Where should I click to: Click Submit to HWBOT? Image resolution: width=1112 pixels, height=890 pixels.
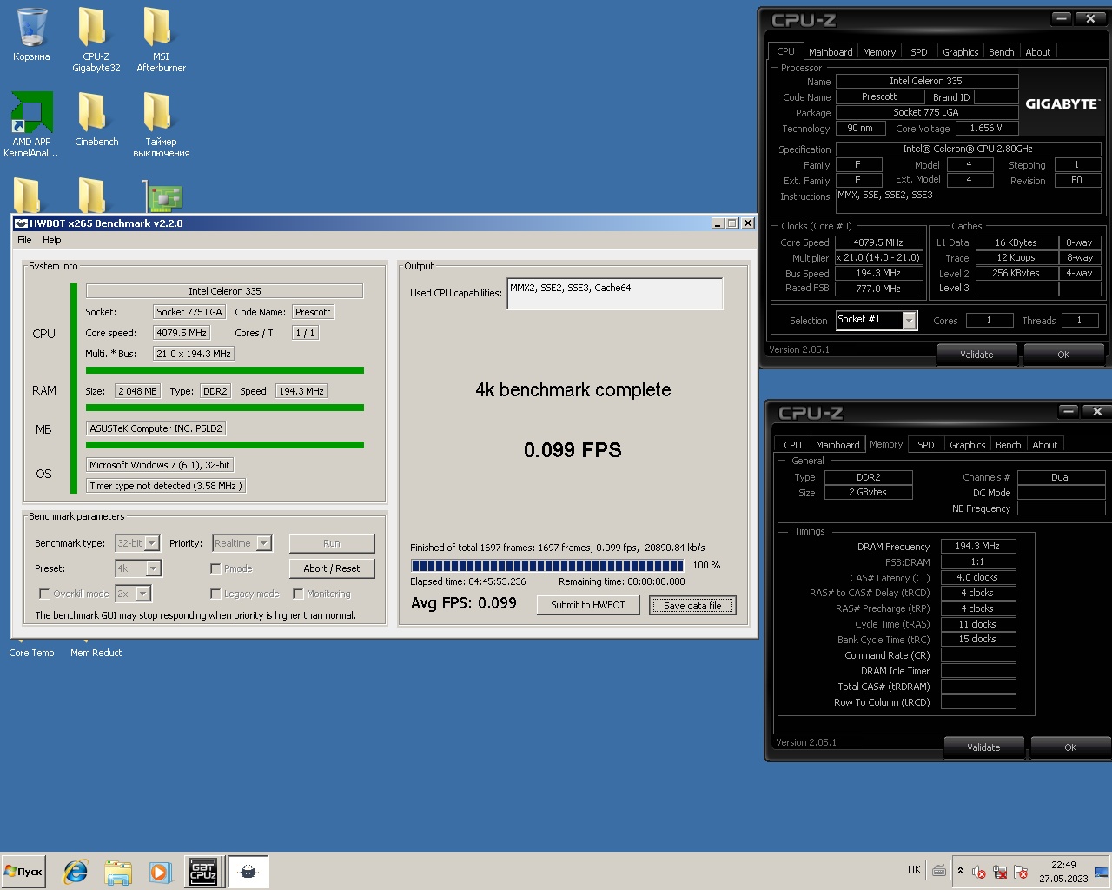coord(588,605)
